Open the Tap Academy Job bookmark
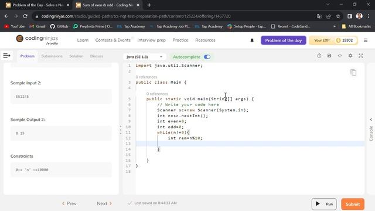Image resolution: width=375 pixels, height=211 pixels. pyautogui.click(x=170, y=26)
